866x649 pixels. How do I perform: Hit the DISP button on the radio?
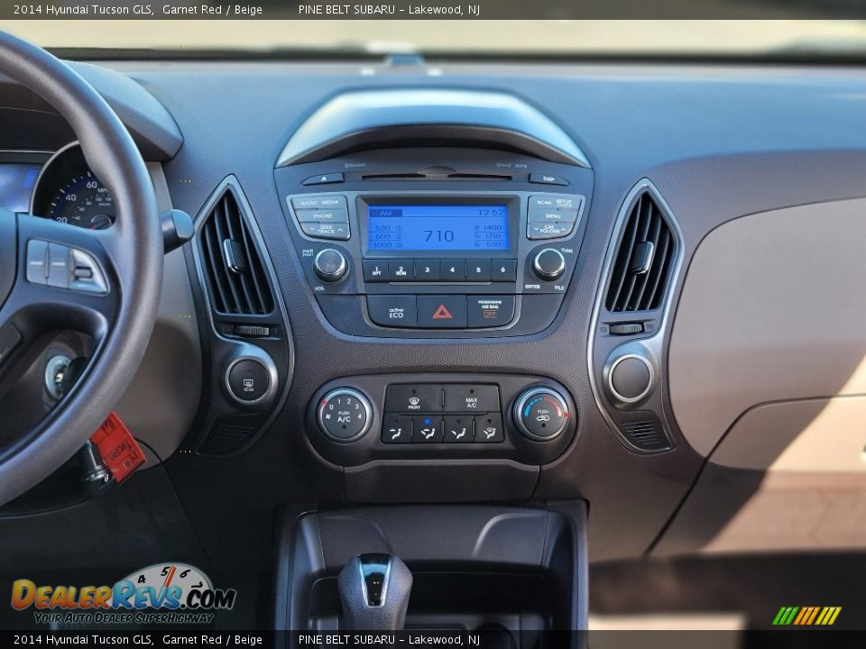click(x=548, y=178)
